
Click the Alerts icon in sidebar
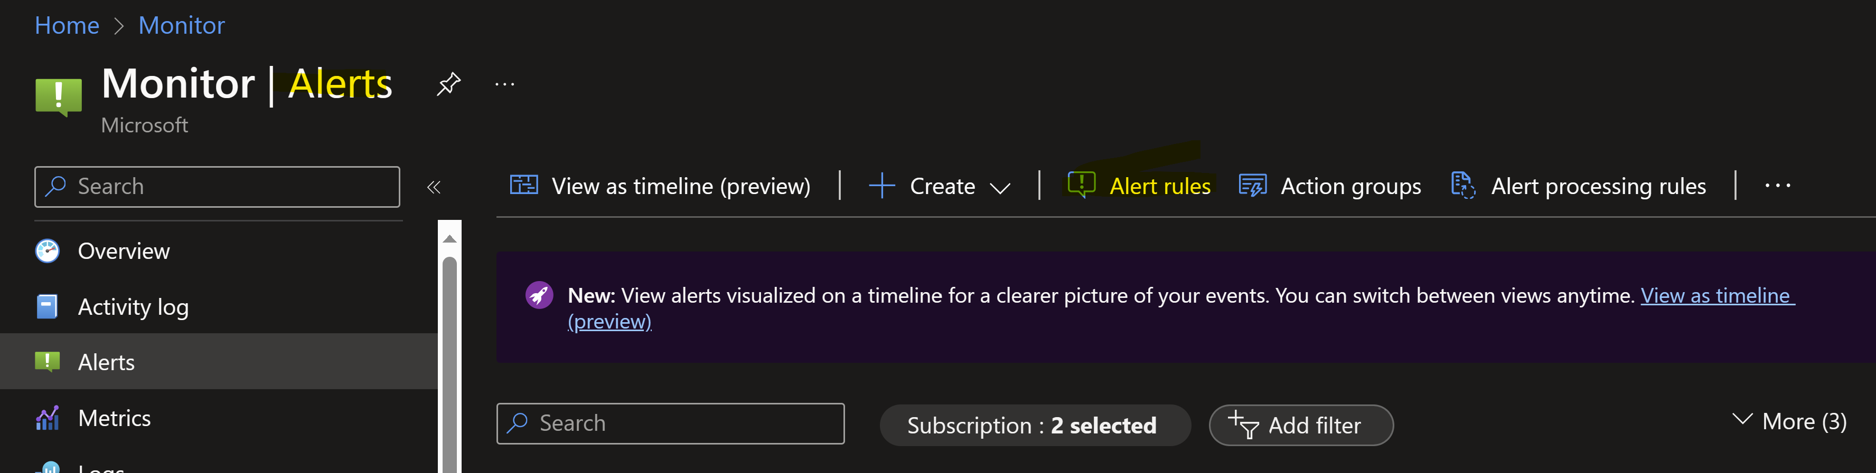(x=48, y=362)
